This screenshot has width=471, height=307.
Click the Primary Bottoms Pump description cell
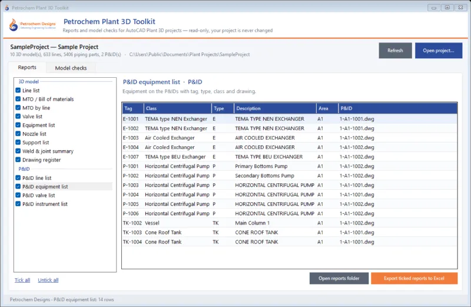pos(261,166)
